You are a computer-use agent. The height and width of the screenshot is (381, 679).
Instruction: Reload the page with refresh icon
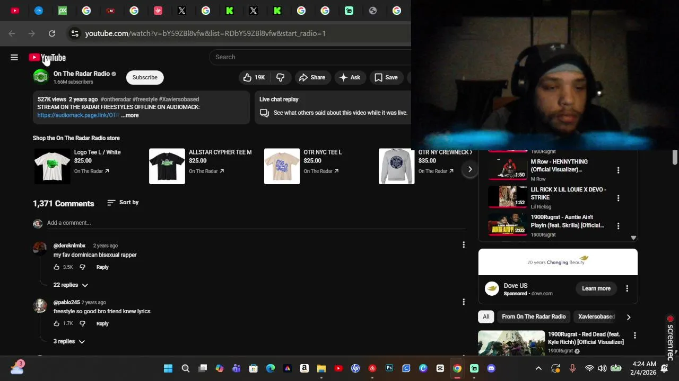[52, 33]
